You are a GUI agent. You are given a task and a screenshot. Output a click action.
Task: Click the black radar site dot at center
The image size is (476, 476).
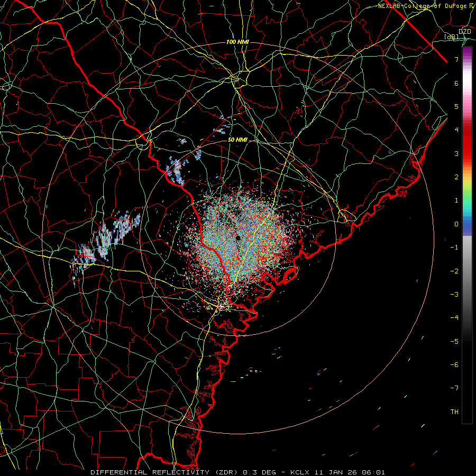(238, 237)
